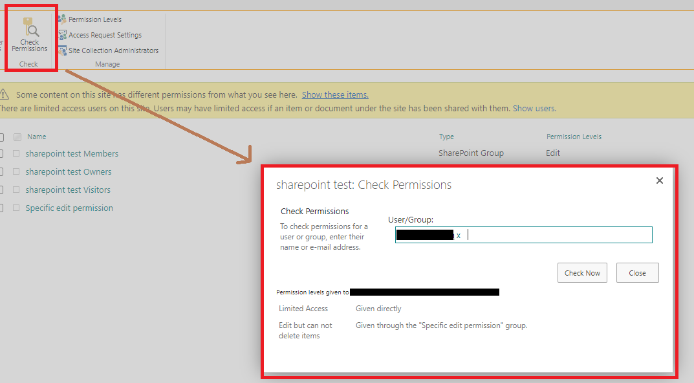Click the Show users link
The image size is (694, 383).
coord(534,109)
